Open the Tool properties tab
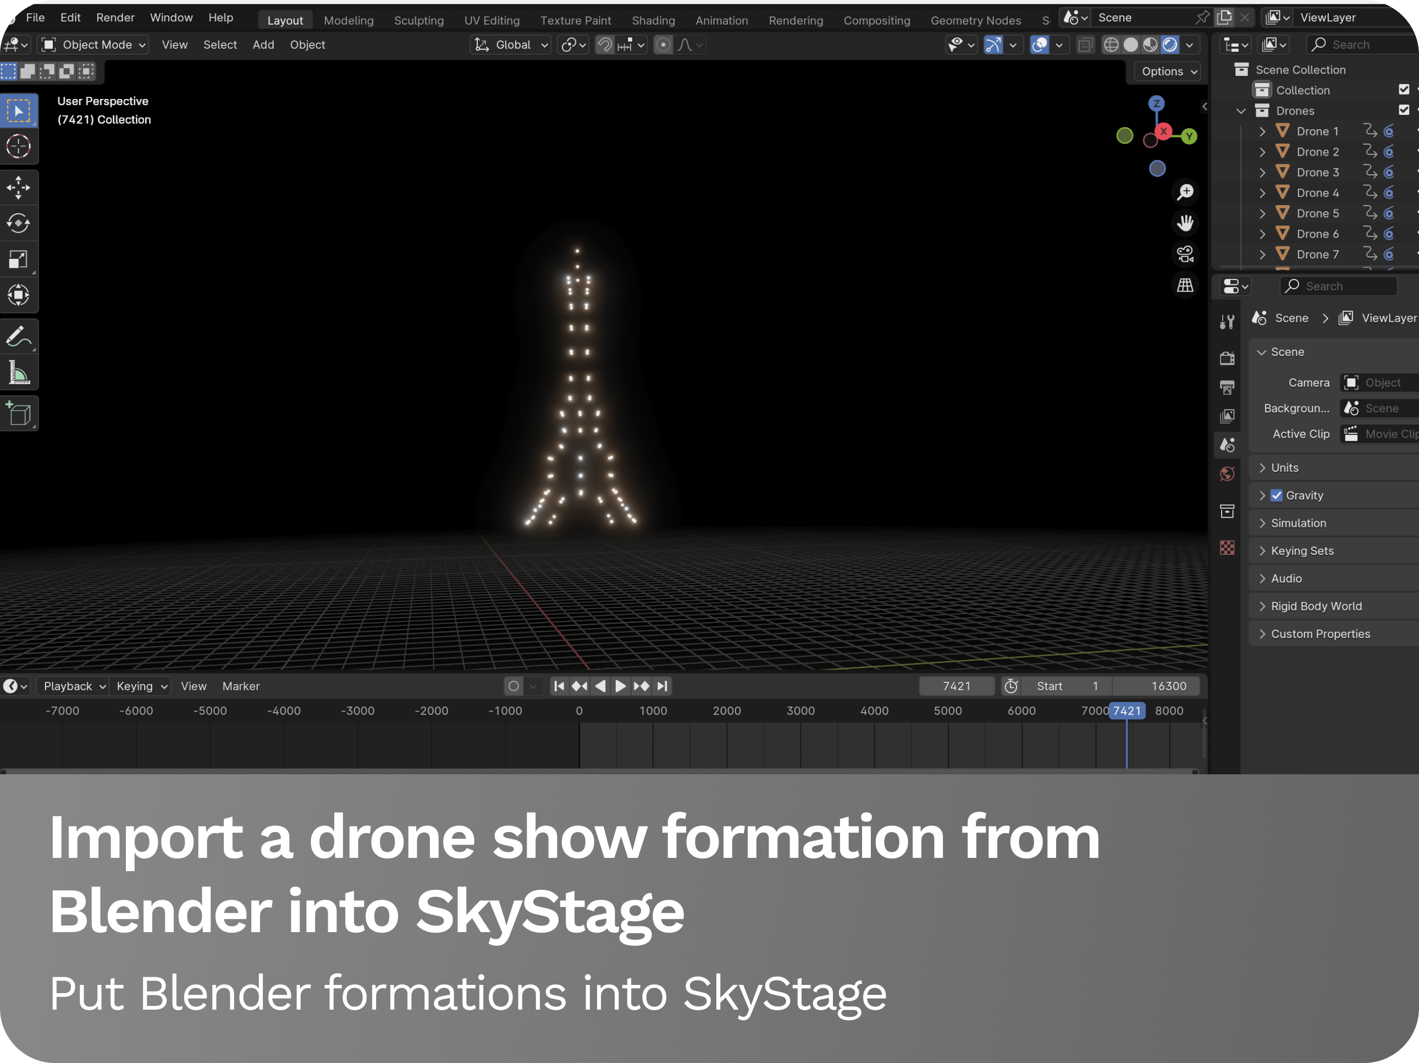Screen dimensions: 1419x1063 click(1227, 322)
